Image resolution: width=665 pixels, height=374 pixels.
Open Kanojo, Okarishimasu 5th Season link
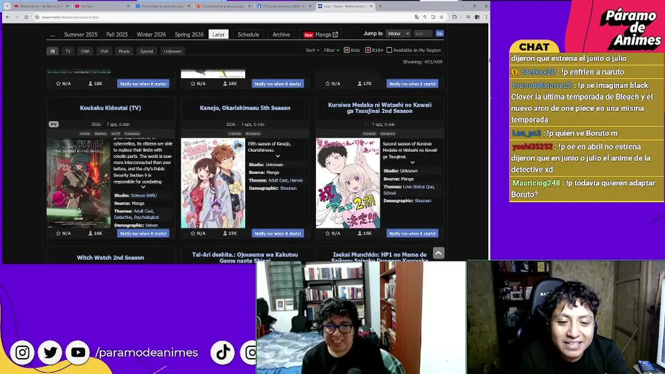245,108
